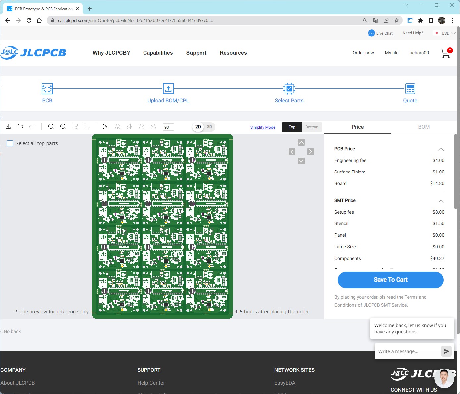
Task: Open the USD currency dropdown
Action: pyautogui.click(x=446, y=33)
